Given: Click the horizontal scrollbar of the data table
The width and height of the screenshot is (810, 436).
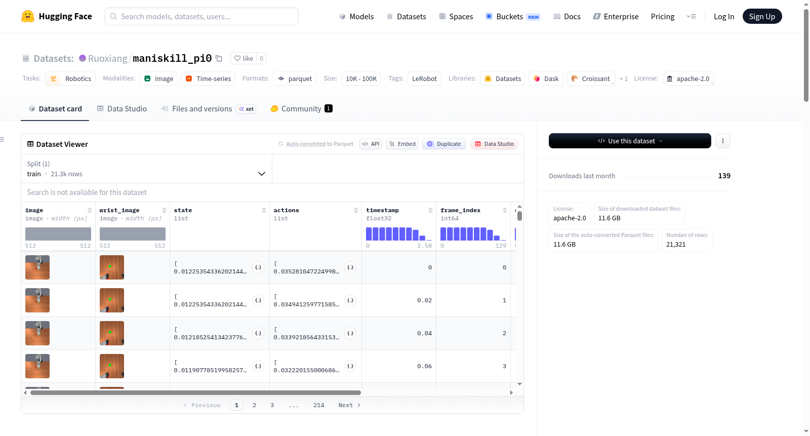Looking at the screenshot, I should coord(195,392).
